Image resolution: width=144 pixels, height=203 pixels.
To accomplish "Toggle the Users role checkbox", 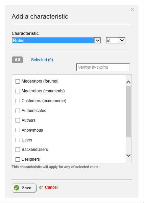I will click(18, 140).
